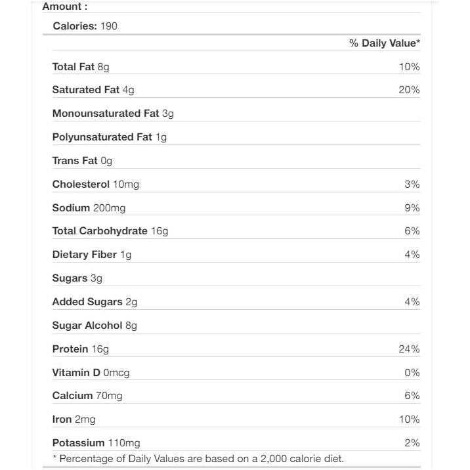The image size is (470, 470).
Task: Click the Cholesterol 10mg label
Action: coord(96,184)
